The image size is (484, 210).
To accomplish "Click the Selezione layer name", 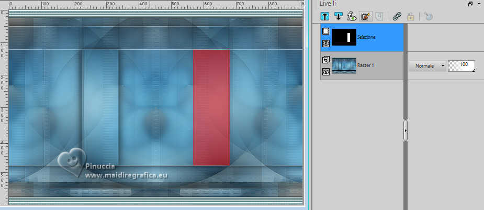I will tap(366, 37).
